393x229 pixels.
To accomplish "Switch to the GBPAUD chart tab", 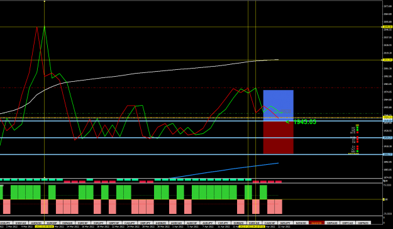I will coord(332,223).
